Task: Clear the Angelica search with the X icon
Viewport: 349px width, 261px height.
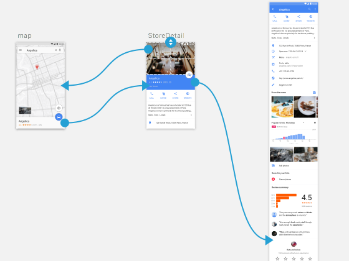Action: [55, 50]
